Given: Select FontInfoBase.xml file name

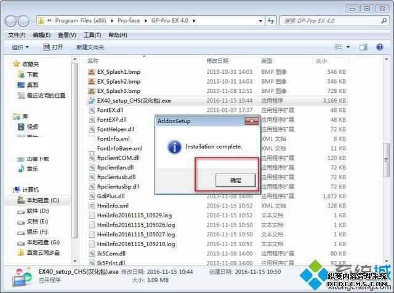Looking at the screenshot, I should click(119, 148).
